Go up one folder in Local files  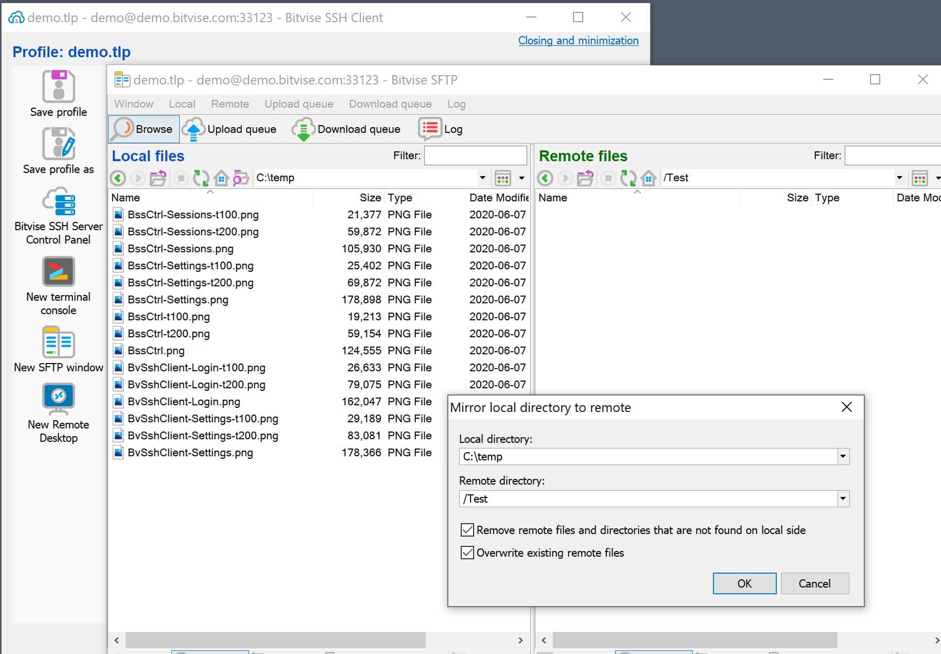click(158, 178)
